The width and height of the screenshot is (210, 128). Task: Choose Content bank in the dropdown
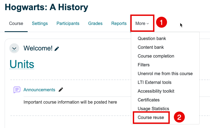(x=151, y=47)
